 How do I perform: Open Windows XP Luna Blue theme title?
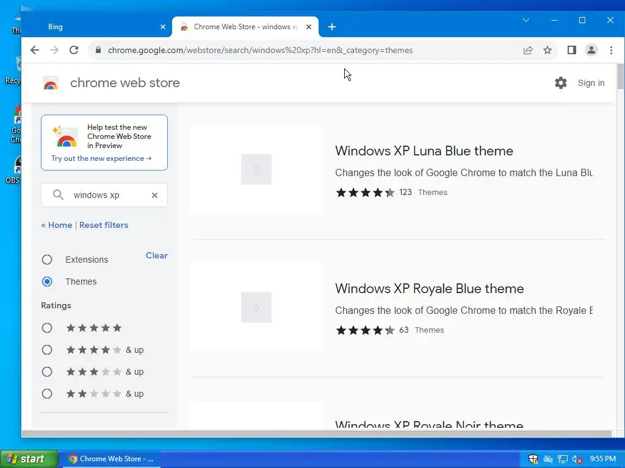pyautogui.click(x=424, y=151)
